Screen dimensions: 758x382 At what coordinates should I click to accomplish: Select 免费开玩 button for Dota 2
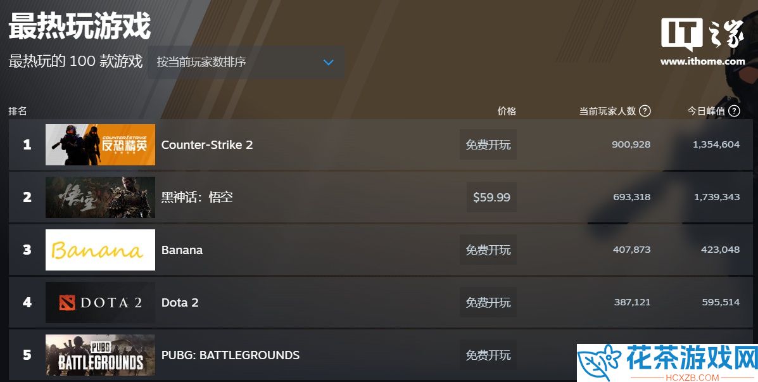pyautogui.click(x=488, y=303)
